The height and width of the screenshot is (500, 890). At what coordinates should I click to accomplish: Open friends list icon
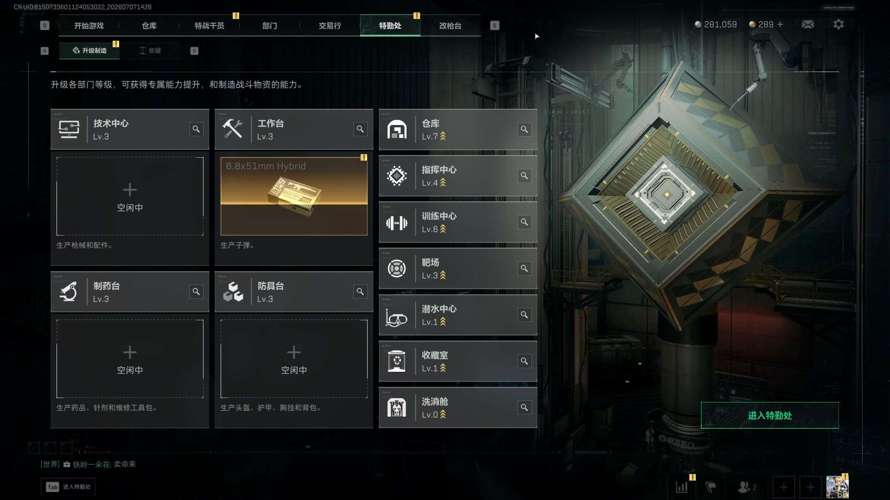click(x=747, y=487)
